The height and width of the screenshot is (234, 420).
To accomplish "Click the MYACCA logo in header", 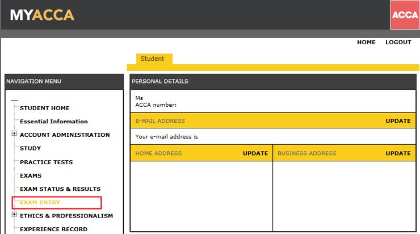I will [42, 15].
